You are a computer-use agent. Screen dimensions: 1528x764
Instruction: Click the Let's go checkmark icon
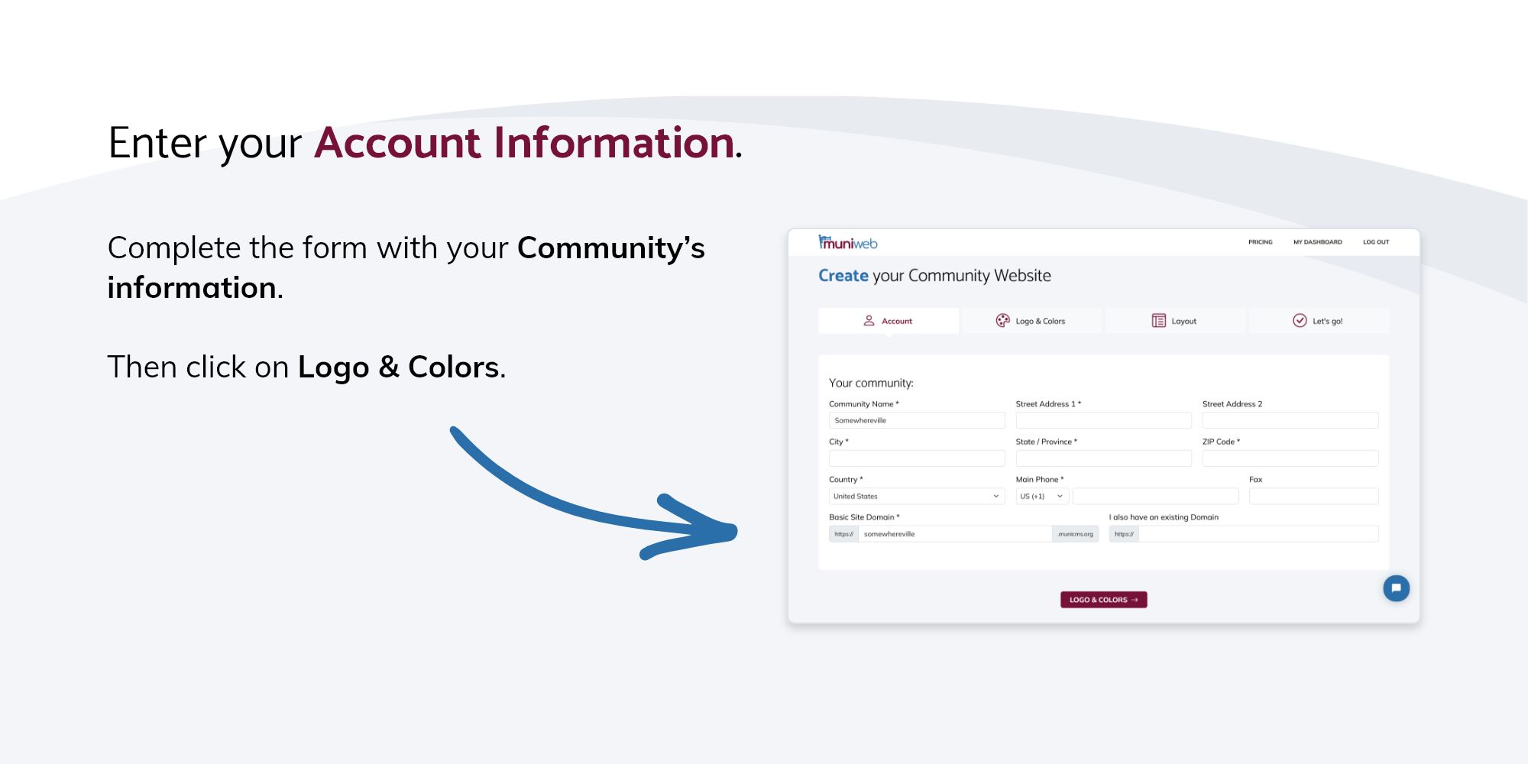click(1300, 321)
